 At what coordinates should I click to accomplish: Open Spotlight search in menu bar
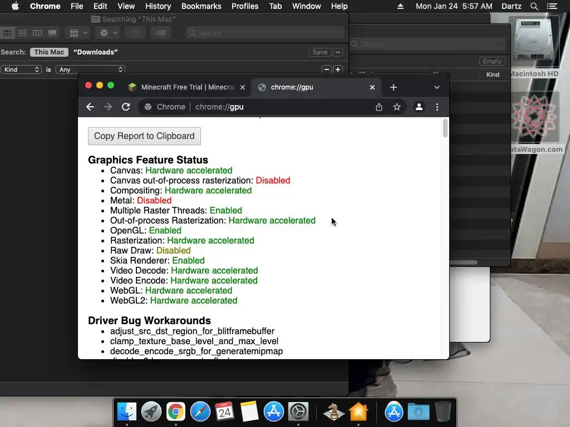point(534,6)
